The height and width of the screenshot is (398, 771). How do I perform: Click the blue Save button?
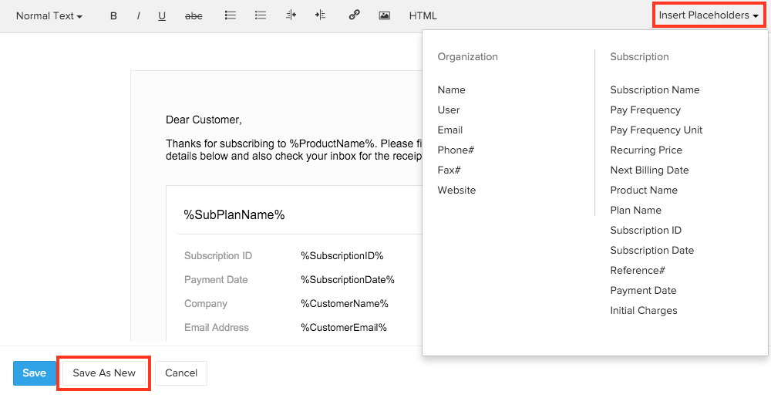point(34,373)
